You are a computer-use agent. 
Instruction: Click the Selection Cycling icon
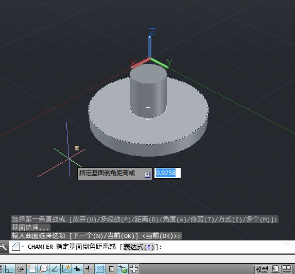(123, 269)
